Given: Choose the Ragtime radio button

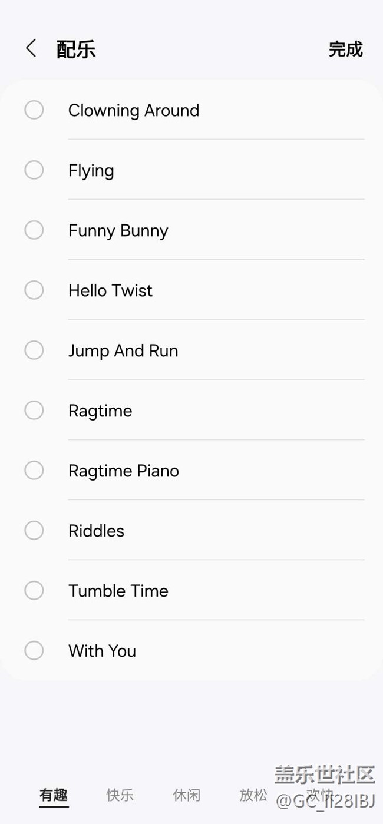Looking at the screenshot, I should click(x=34, y=411).
